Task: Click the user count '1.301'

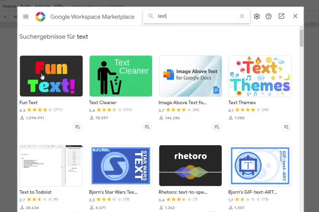Action: (239, 208)
